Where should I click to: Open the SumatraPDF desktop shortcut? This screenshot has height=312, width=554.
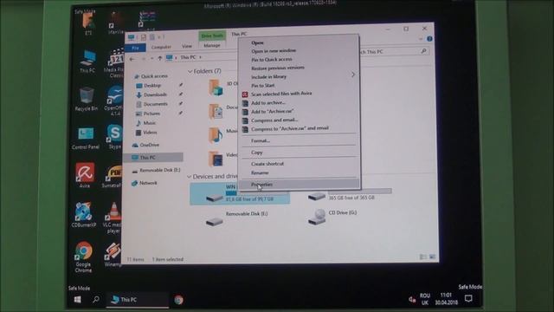(x=113, y=176)
